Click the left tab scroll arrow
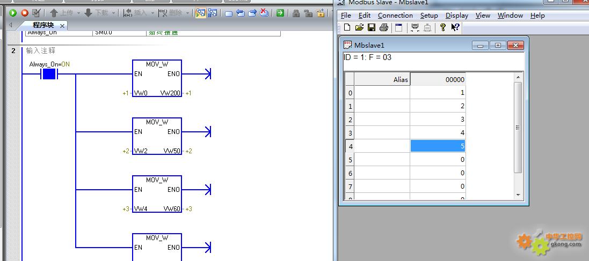Viewport: 589px width, 261px height. (x=11, y=25)
